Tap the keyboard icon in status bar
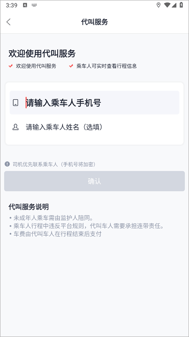Image resolution: width=189 pixels, height=337 pixels. (34, 5)
